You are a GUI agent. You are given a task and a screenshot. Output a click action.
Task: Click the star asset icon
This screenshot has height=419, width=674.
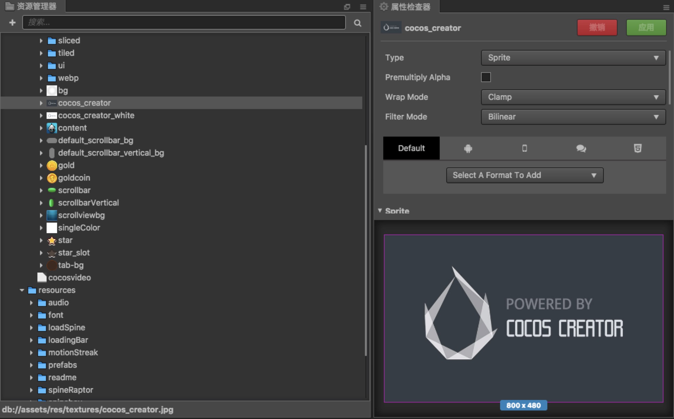52,240
